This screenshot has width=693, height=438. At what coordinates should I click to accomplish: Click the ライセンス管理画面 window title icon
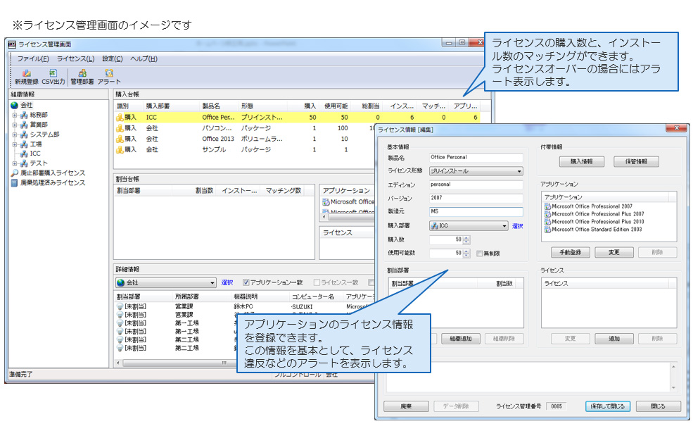12,44
